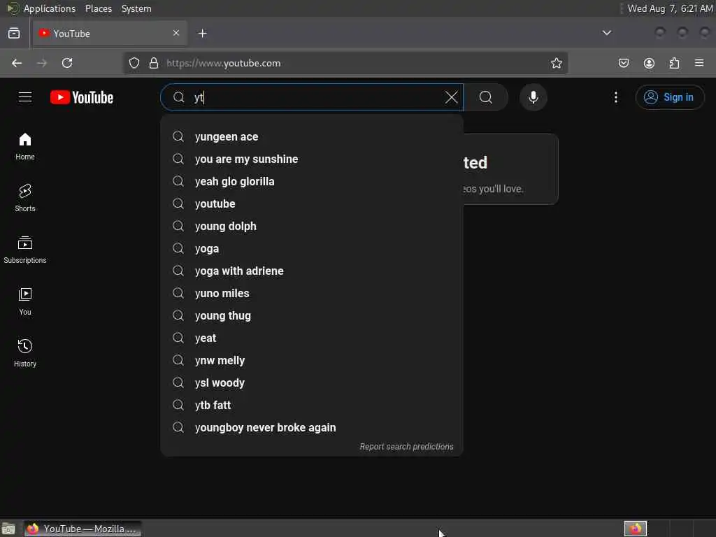Screen dimensions: 716x537
Task: Click the magnifier search button
Action: click(x=486, y=97)
